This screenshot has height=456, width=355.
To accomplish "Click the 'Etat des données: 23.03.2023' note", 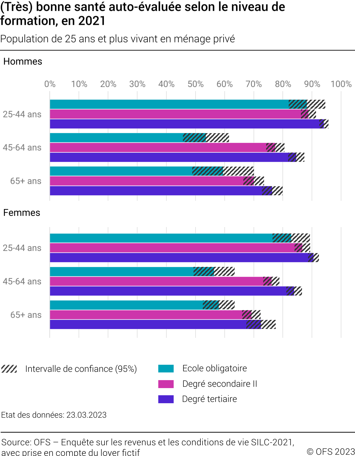I will pyautogui.click(x=54, y=415).
